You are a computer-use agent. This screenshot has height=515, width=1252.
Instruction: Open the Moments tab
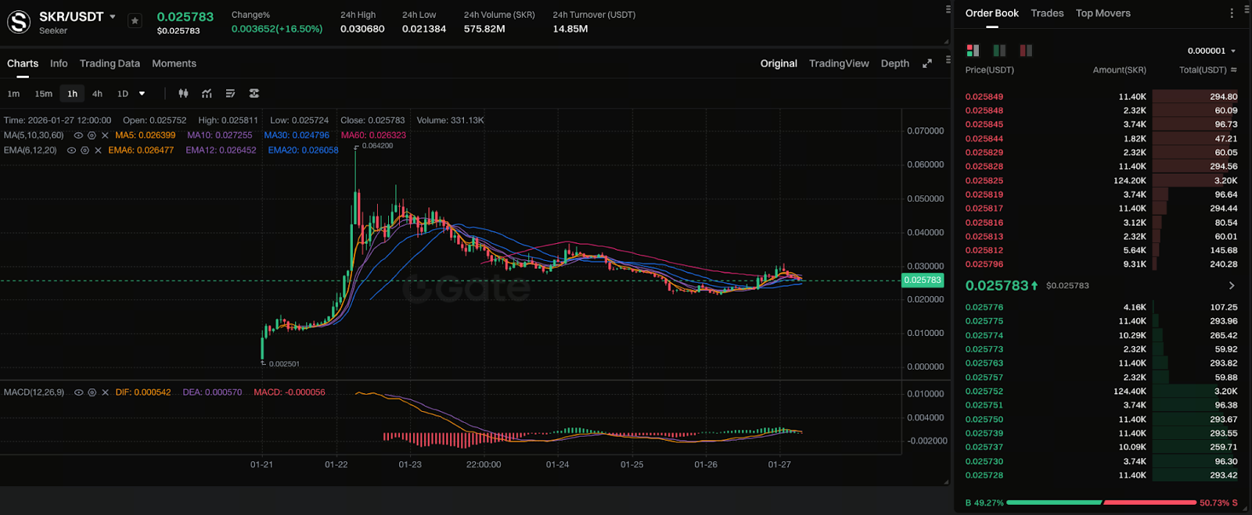tap(174, 63)
